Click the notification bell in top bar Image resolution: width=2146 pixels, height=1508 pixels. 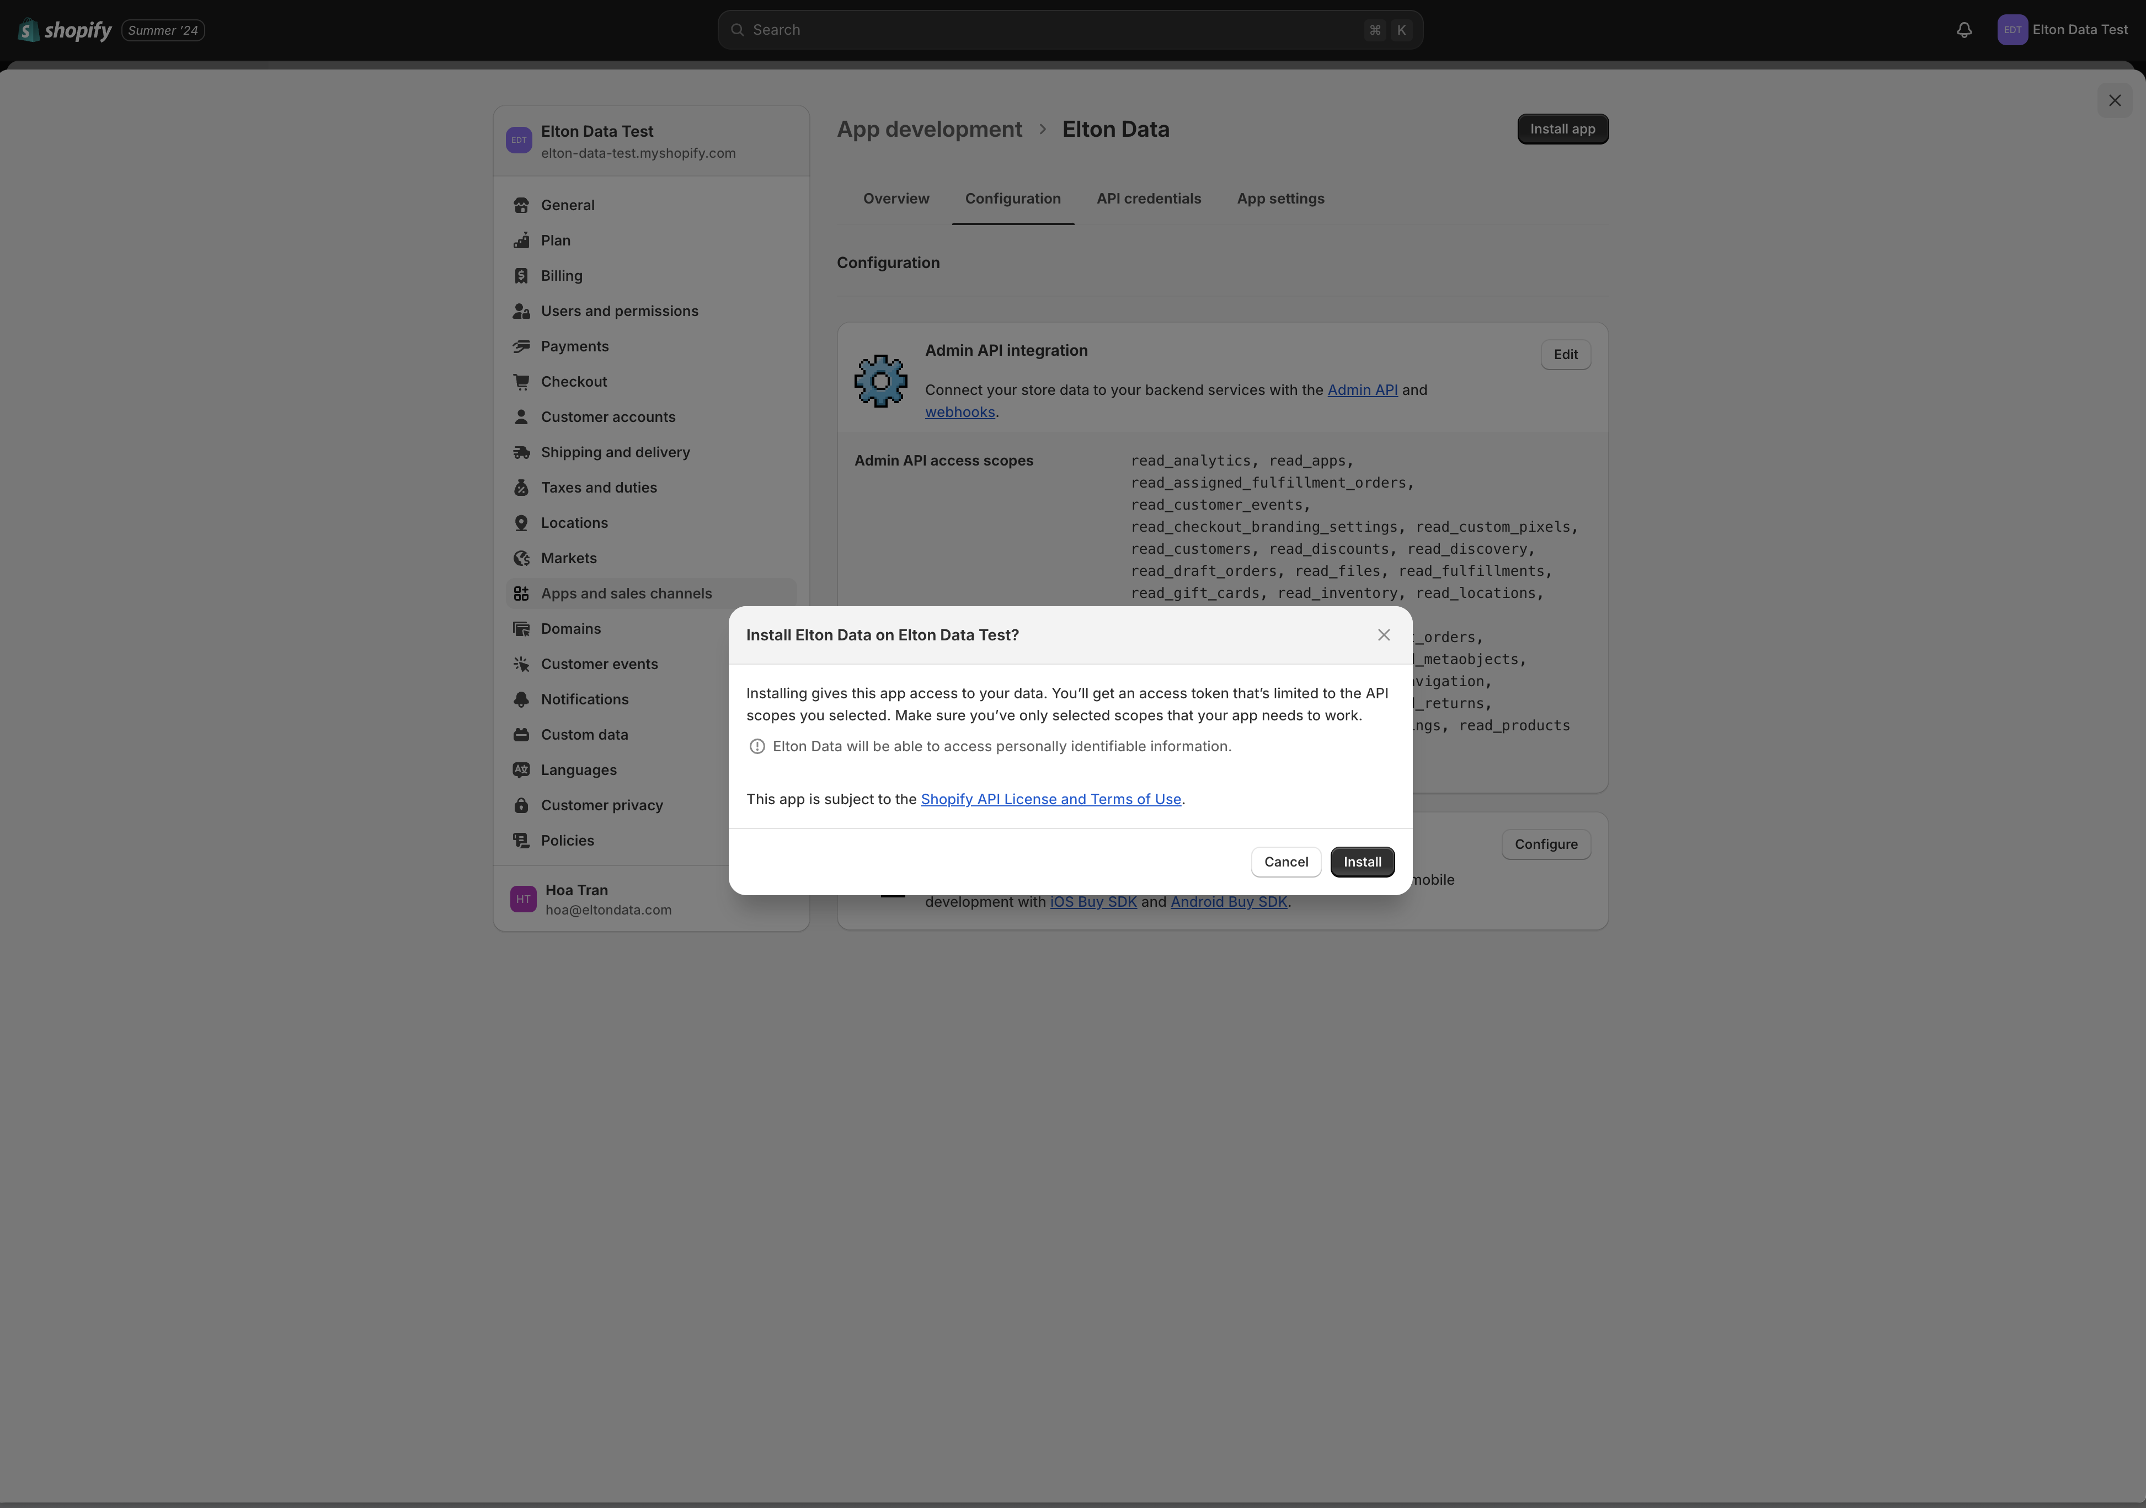click(1963, 29)
